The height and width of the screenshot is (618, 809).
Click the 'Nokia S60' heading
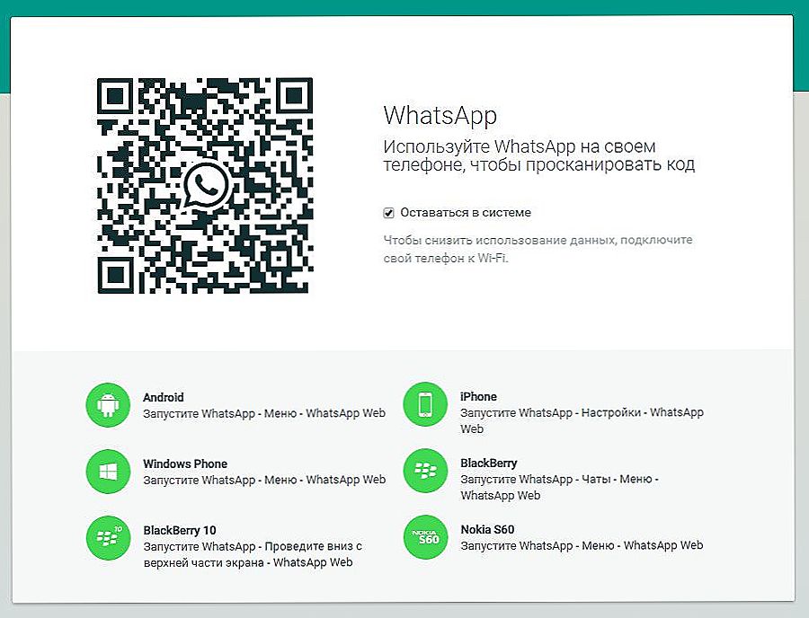487,529
